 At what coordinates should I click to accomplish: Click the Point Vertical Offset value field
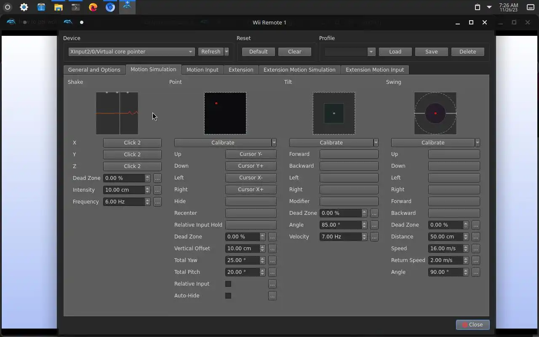(243, 249)
